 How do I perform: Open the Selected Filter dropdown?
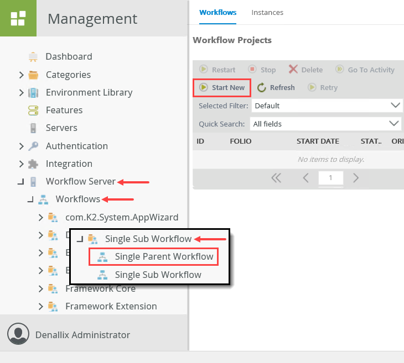tap(395, 105)
